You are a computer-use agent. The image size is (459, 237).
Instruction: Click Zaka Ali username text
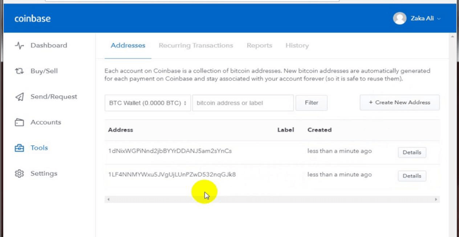(x=422, y=19)
